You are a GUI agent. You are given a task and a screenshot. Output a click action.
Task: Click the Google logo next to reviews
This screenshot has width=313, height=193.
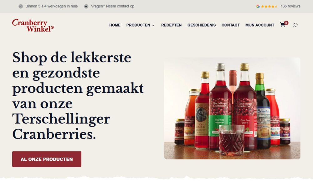pos(258,6)
